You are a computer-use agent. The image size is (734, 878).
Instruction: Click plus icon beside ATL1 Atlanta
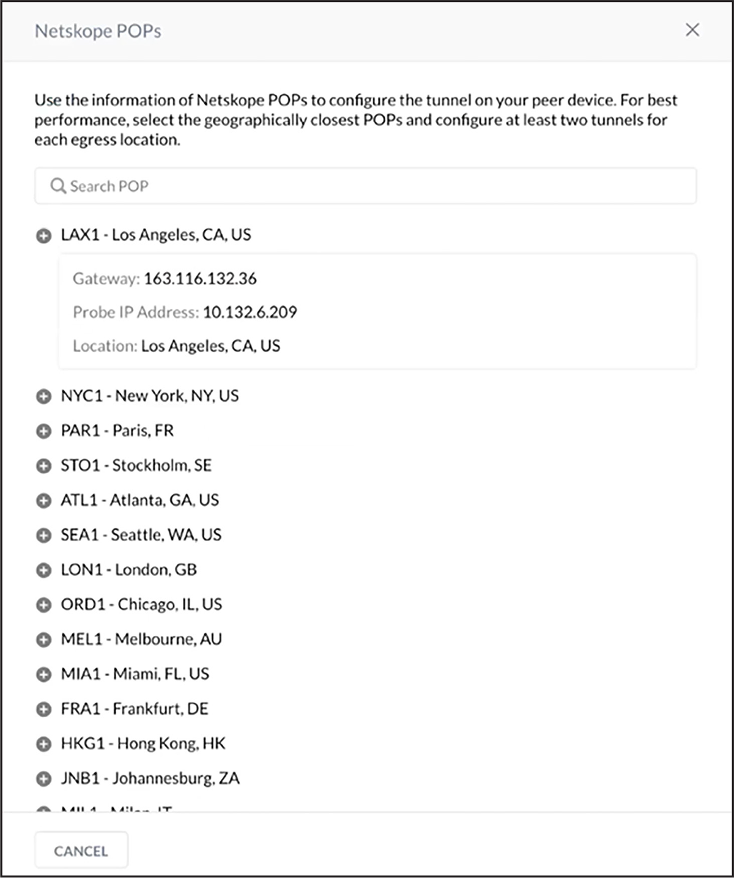(x=43, y=501)
